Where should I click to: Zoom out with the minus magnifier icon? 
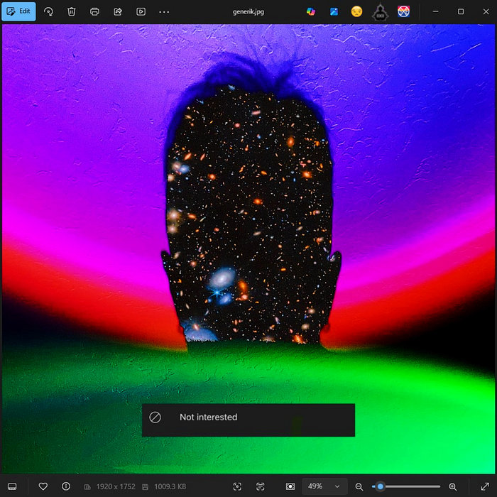(359, 486)
